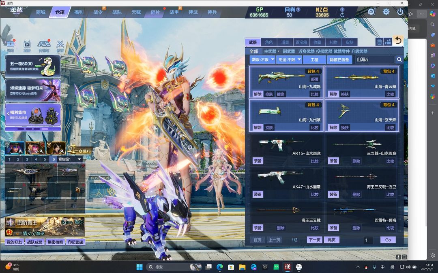Viewport: 438px width, 273px height.
Task: Click the 山海a search input field
Action: coord(375,59)
